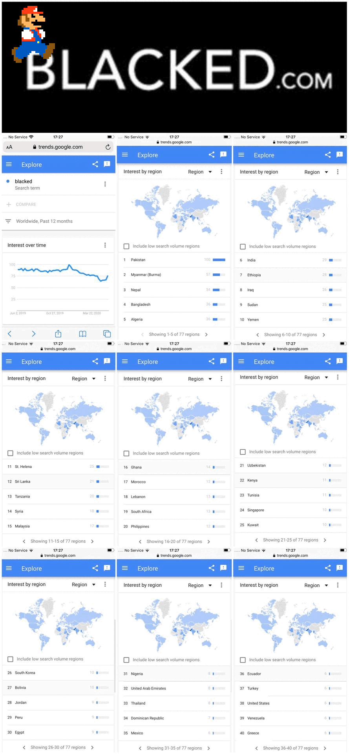Go to next page after Showing 1-5 of 77
The image size is (349, 754).
click(206, 335)
